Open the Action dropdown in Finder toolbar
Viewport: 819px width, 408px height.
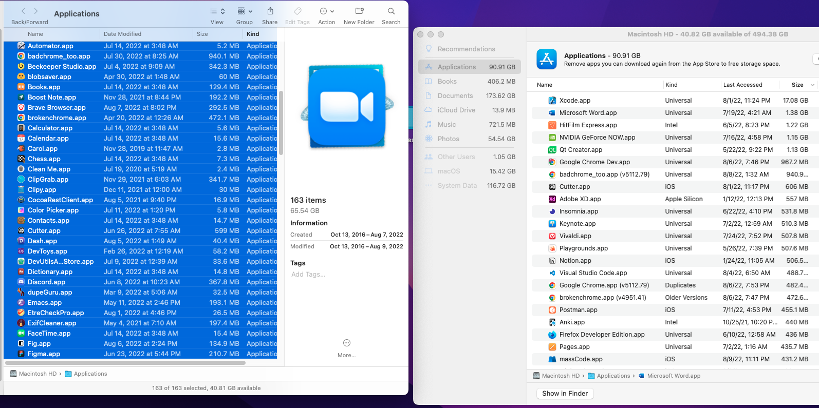pyautogui.click(x=327, y=11)
